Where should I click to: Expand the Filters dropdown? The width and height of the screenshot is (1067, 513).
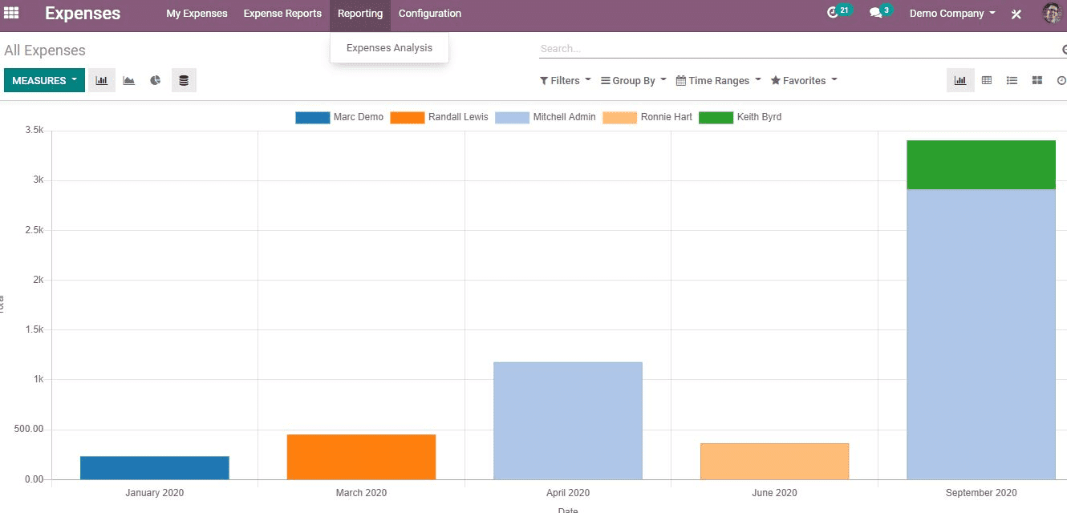tap(565, 80)
